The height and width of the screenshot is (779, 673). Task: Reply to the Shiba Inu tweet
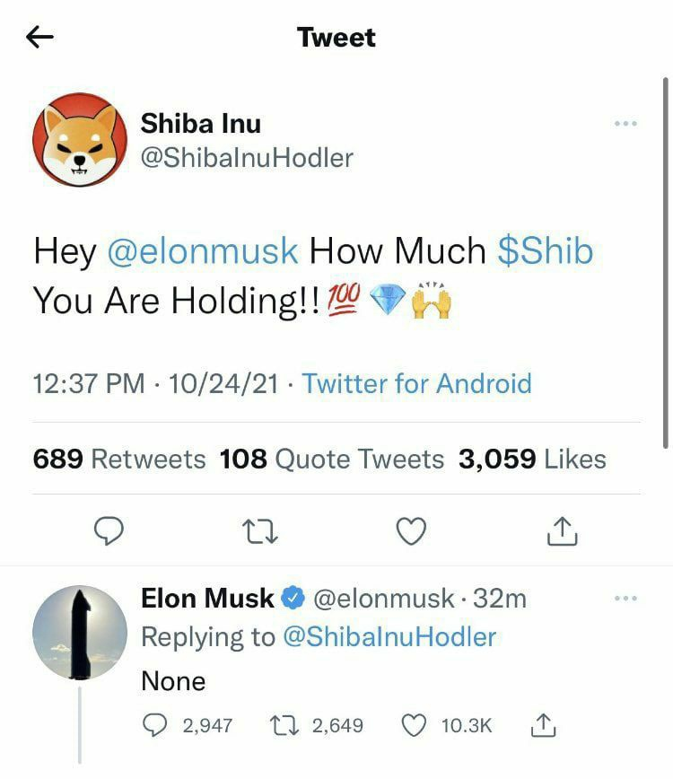coord(109,532)
